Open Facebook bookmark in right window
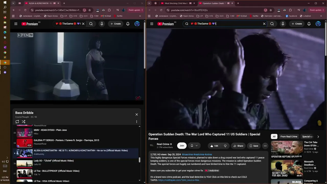This screenshot has height=184, width=327. pyautogui.click(x=291, y=16)
